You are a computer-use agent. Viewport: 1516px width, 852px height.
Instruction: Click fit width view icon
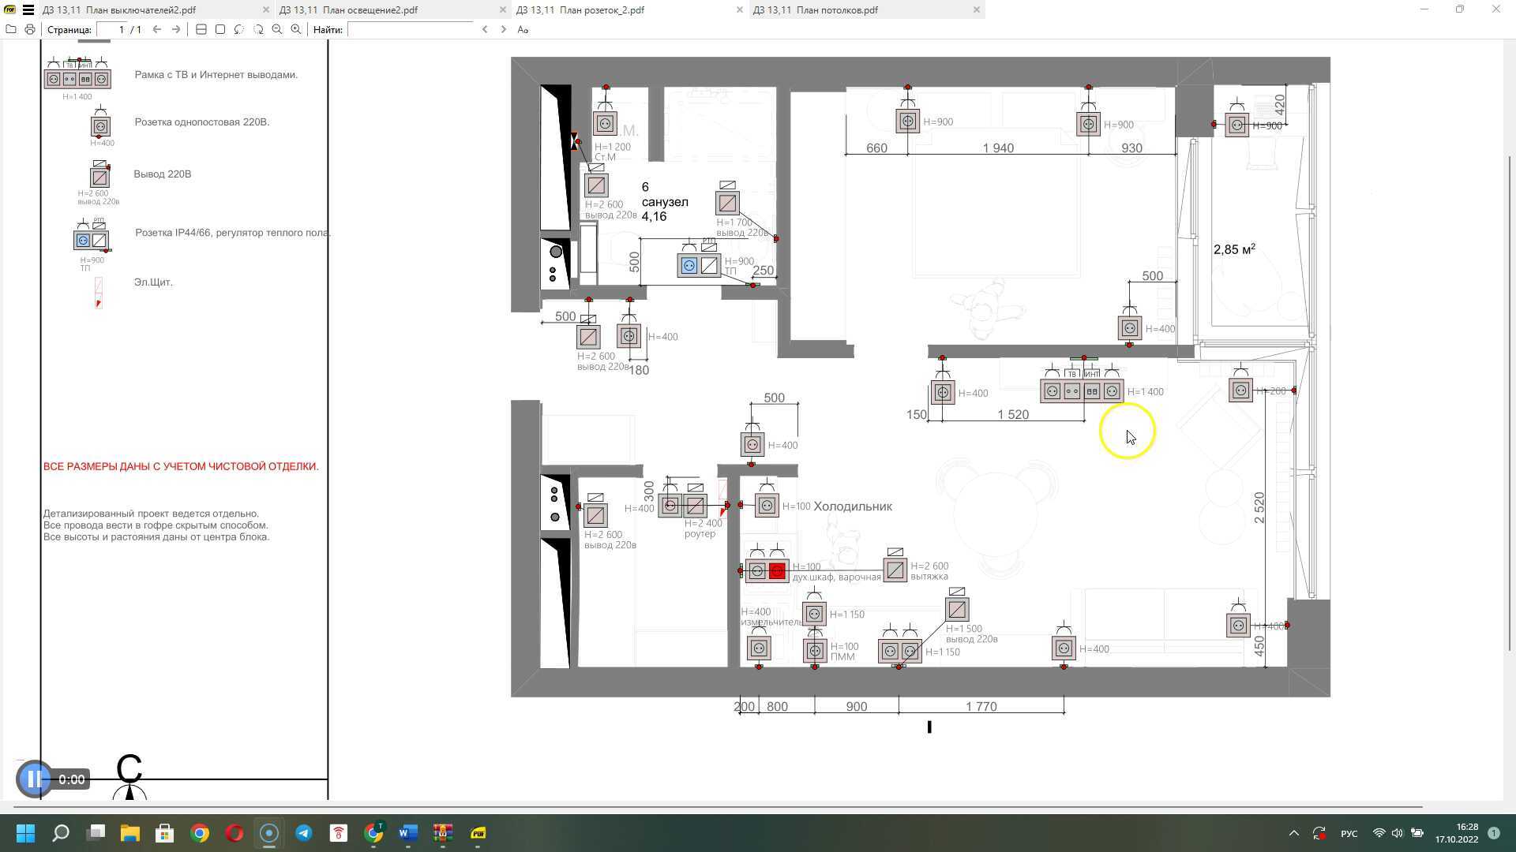click(201, 29)
